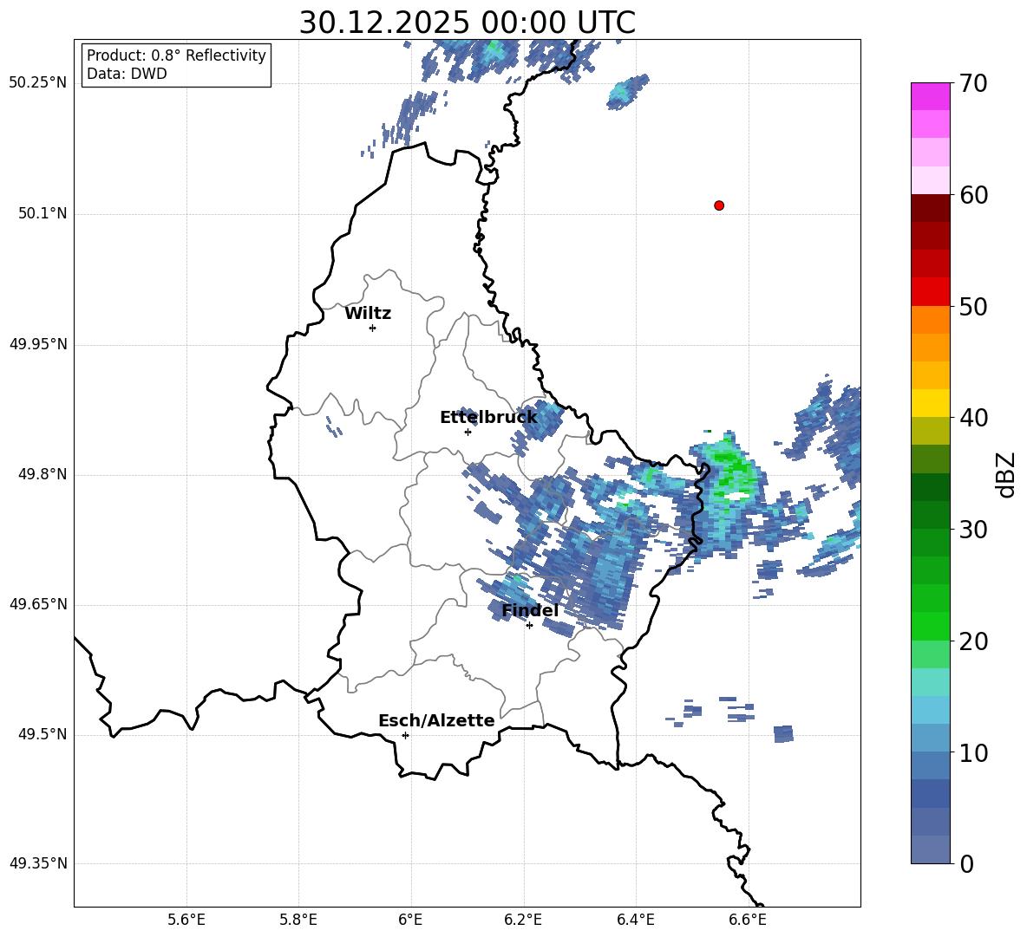Screen dimensions: 1027x937
Task: Click the Wiltz cross location marker
Action: [x=373, y=328]
